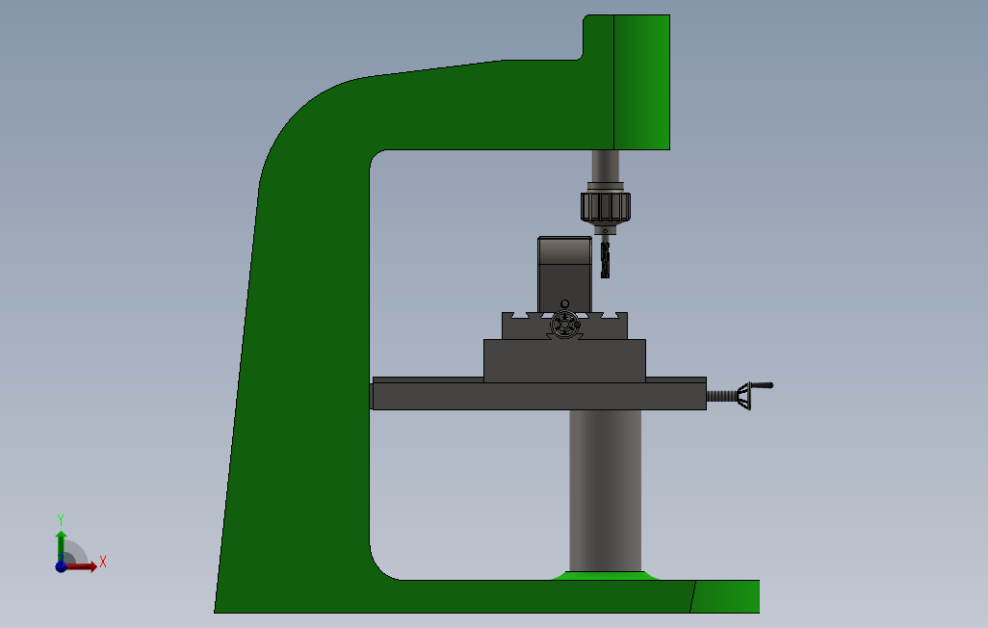Select the threaded lead screw beside table
The width and height of the screenshot is (988, 628).
(722, 396)
